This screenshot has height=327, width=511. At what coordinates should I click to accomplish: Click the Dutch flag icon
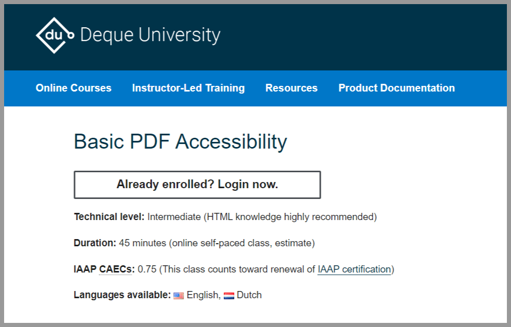(229, 296)
